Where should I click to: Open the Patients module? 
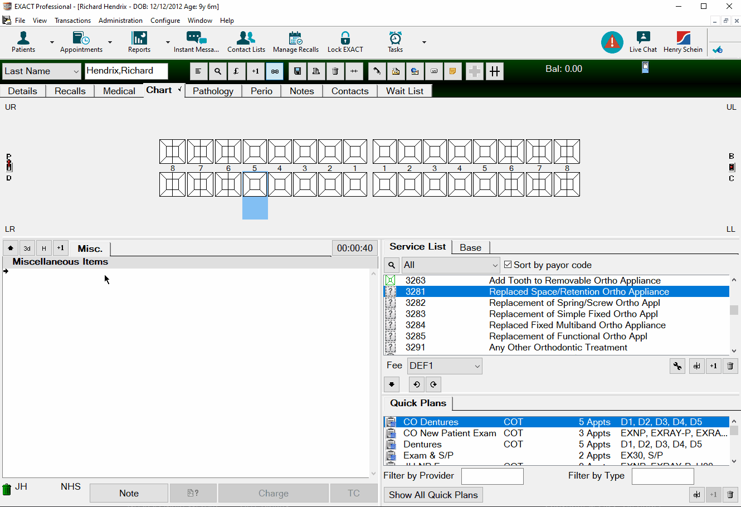[23, 42]
